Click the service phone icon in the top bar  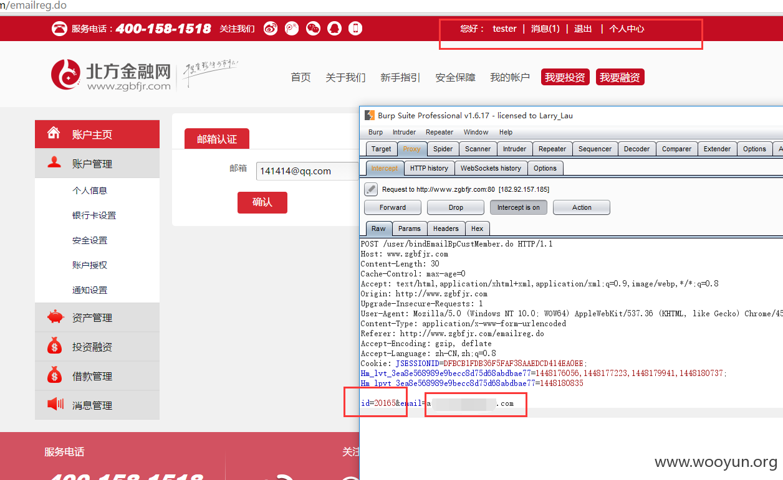coord(60,29)
